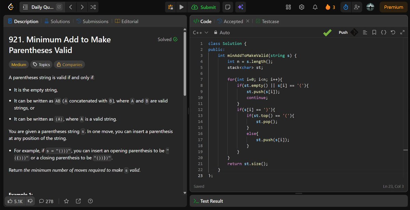Click the invite user icon

357,7
